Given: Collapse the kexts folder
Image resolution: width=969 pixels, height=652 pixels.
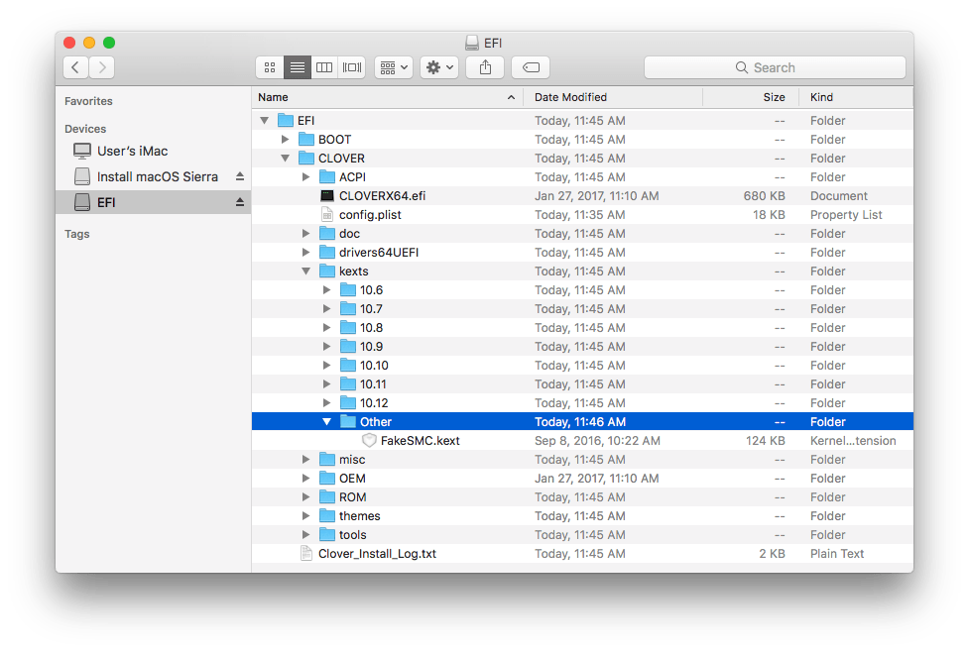Looking at the screenshot, I should click(x=305, y=272).
